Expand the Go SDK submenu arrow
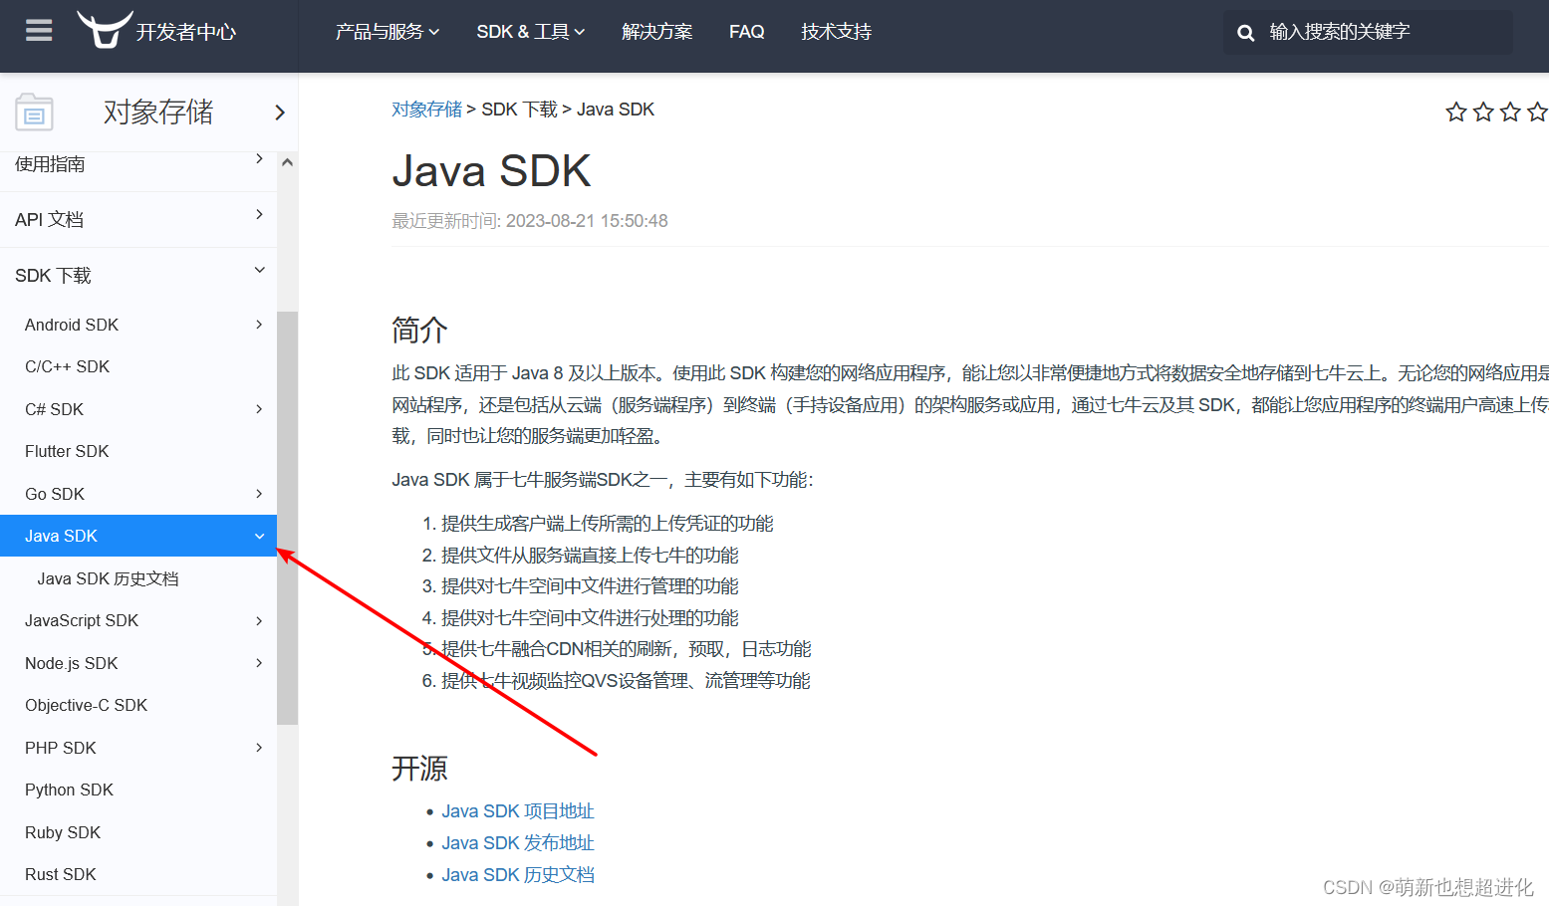 tap(259, 494)
